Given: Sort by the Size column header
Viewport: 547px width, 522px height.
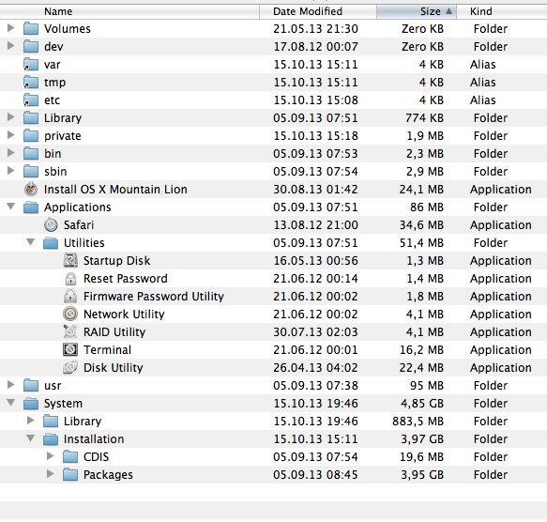Looking at the screenshot, I should click(x=417, y=11).
